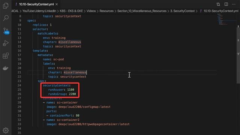Click highlighted 'miscellaneous' on line 21
The image size is (240, 135).
[75, 72]
